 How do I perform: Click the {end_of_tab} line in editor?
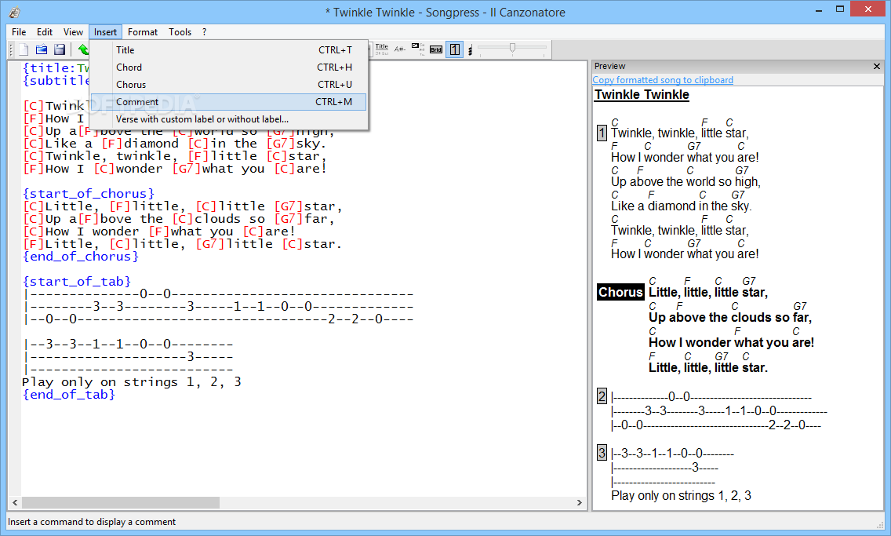(x=69, y=395)
